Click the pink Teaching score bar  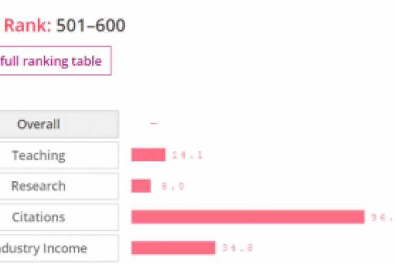tap(148, 155)
